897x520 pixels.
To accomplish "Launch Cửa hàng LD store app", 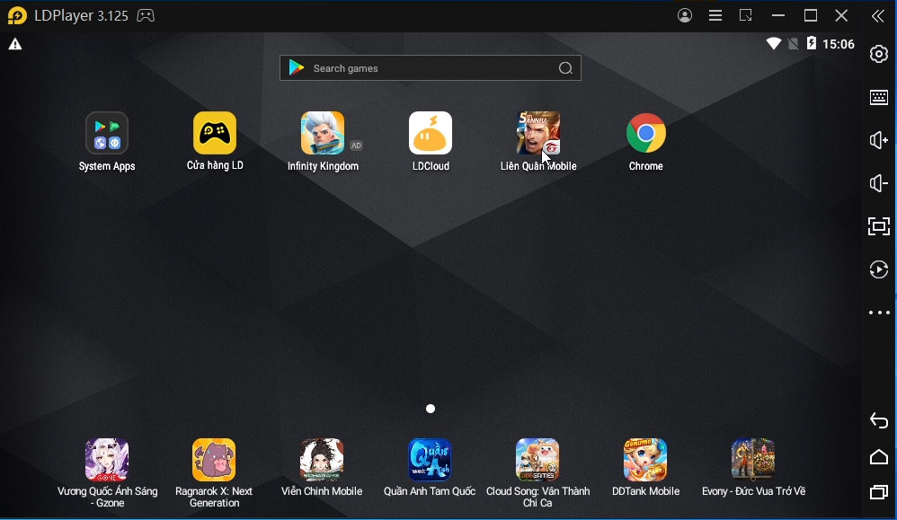I will click(x=215, y=134).
